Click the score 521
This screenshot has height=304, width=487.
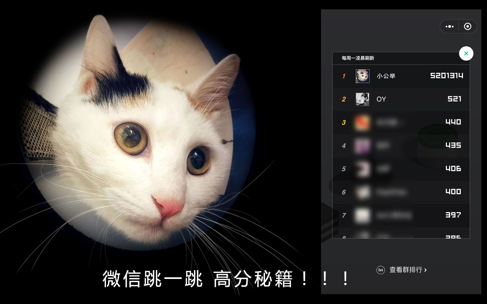(x=455, y=99)
